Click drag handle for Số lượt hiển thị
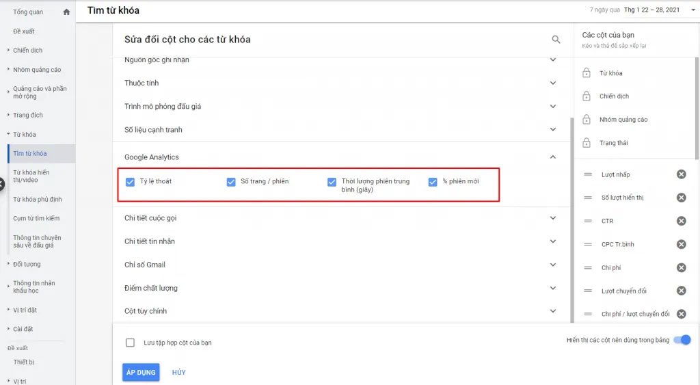The height and width of the screenshot is (385, 700). click(x=588, y=198)
